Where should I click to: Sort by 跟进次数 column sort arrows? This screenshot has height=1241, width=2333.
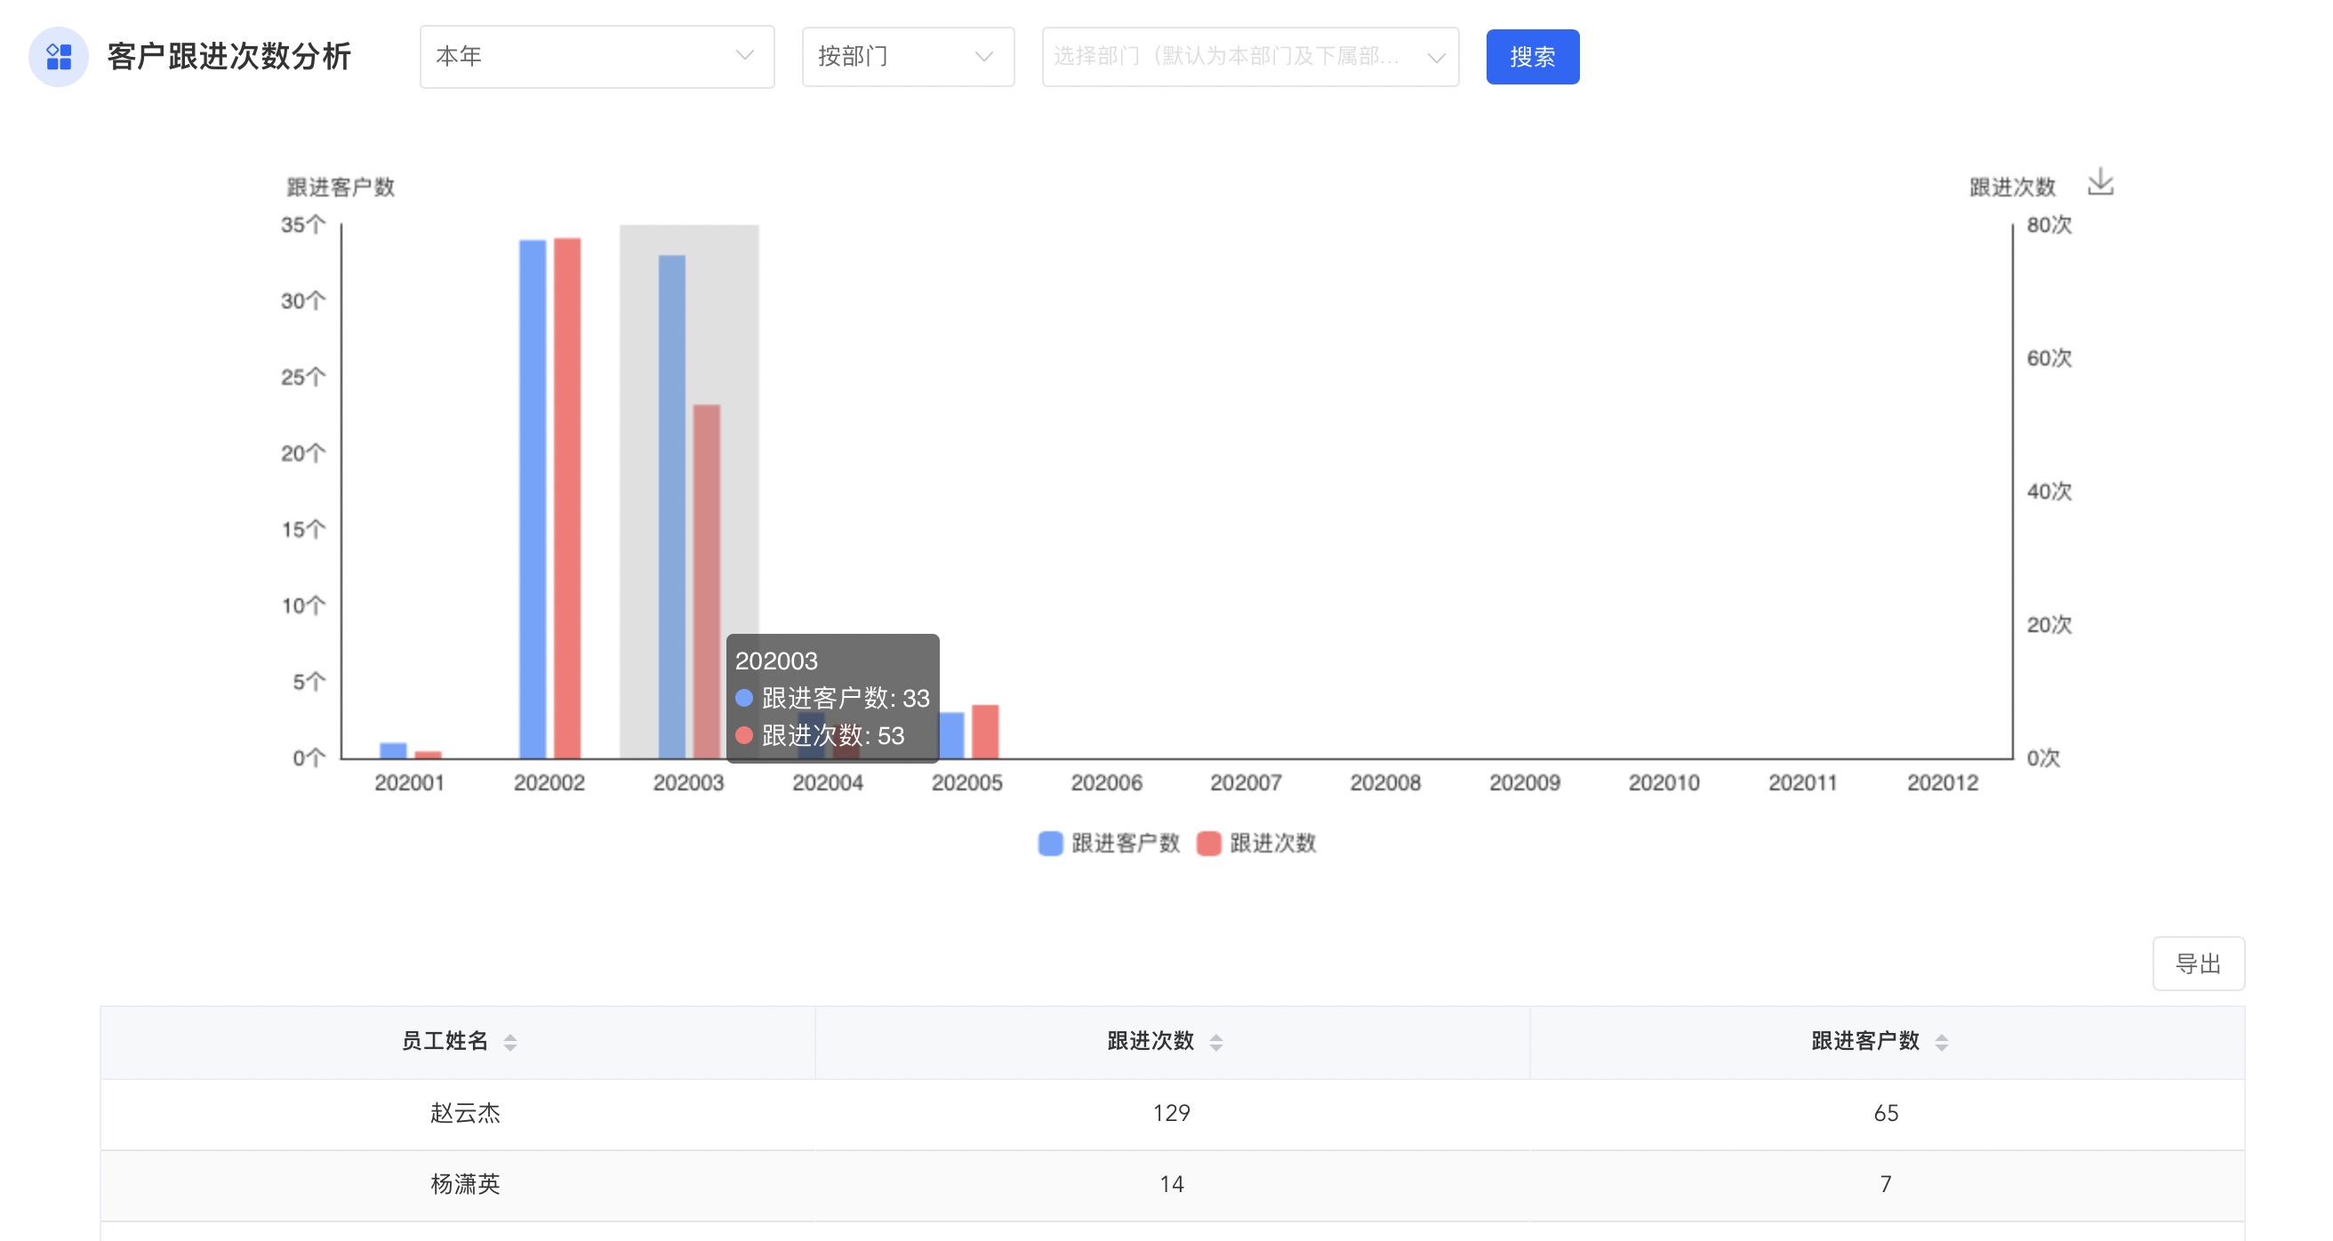point(1216,1043)
